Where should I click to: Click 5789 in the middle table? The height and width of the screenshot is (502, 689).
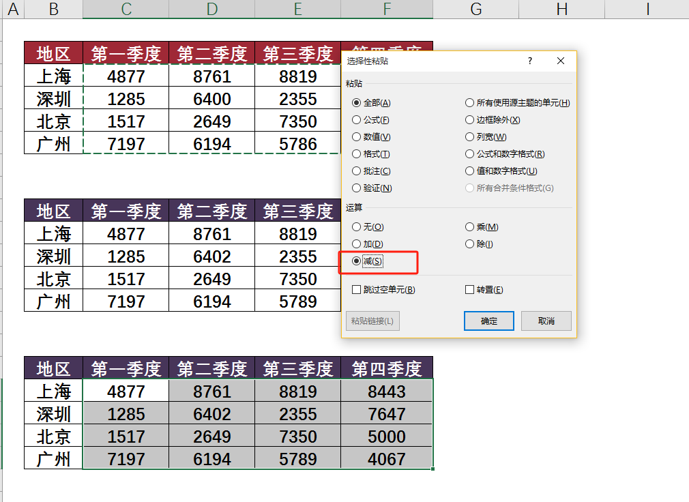[297, 301]
